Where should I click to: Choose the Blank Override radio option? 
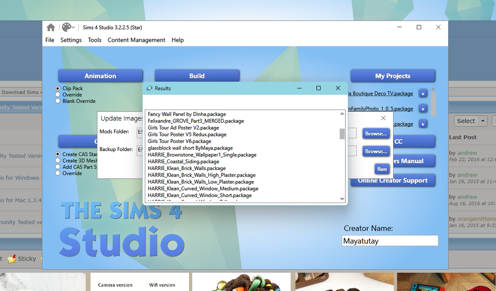58,101
